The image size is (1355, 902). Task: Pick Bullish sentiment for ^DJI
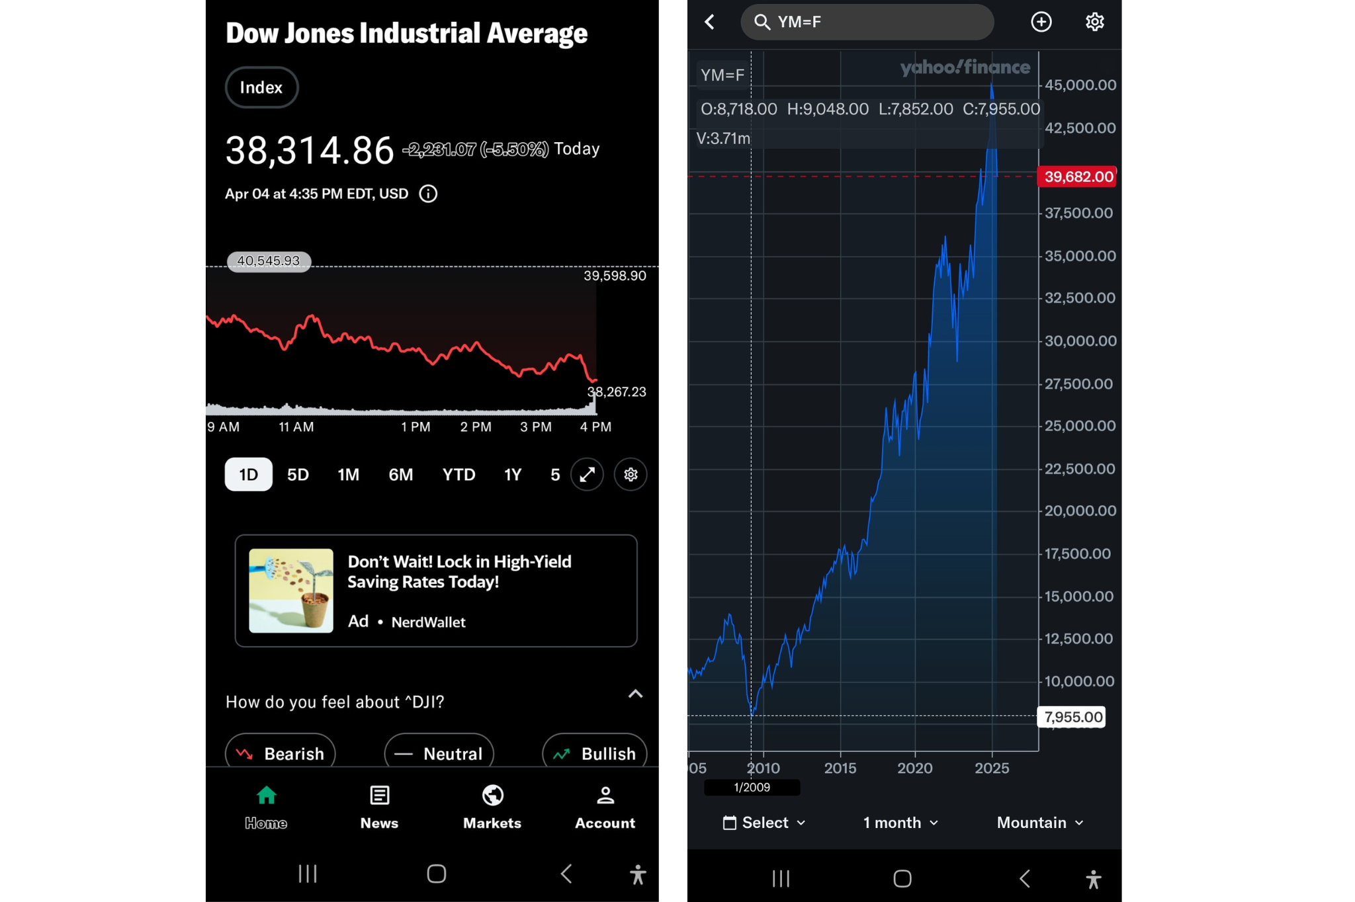[594, 753]
